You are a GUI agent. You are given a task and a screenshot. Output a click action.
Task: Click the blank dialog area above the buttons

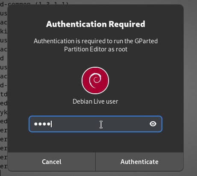coord(95,142)
